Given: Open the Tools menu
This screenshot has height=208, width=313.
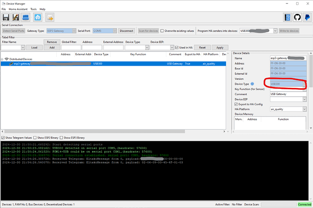Looking at the screenshot, I should coord(33,9).
